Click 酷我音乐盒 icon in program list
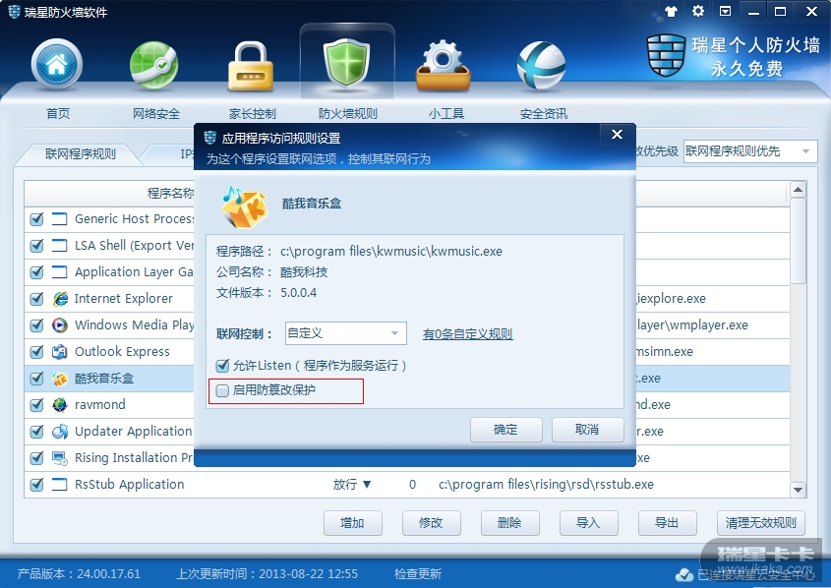This screenshot has height=588, width=831. click(x=60, y=379)
